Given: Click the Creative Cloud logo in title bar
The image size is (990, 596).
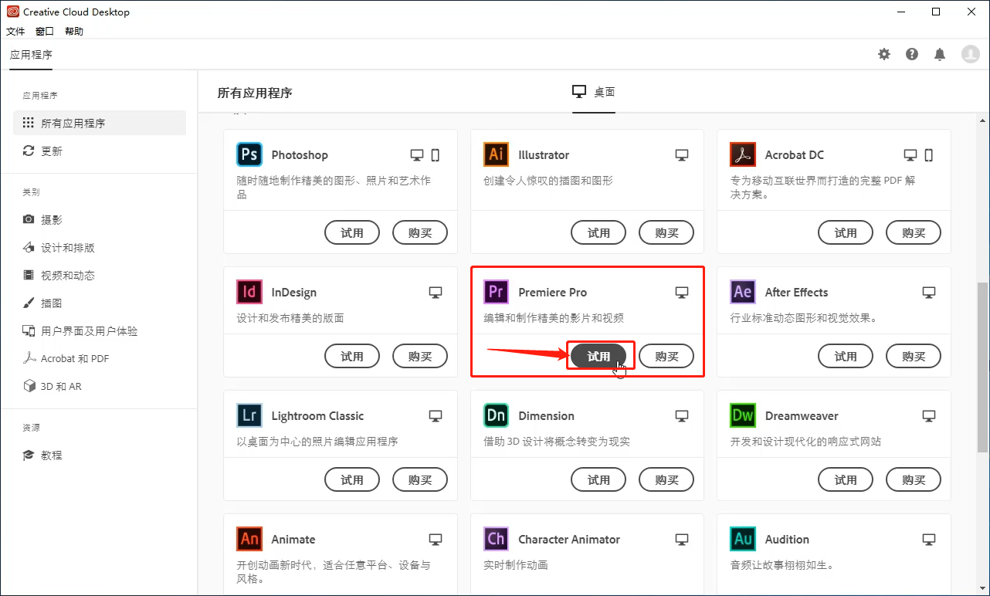Looking at the screenshot, I should [12, 12].
